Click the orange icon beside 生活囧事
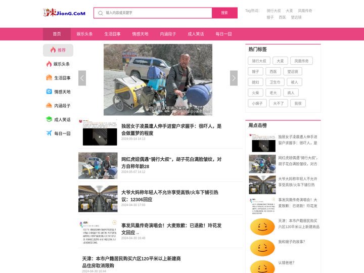The height and width of the screenshot is (273, 364). click(x=49, y=77)
